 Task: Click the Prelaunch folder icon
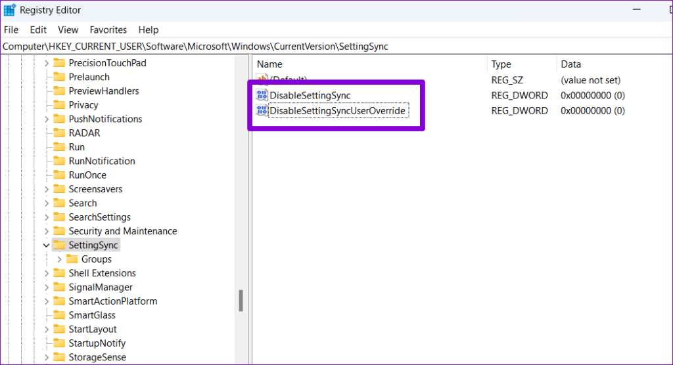point(59,77)
